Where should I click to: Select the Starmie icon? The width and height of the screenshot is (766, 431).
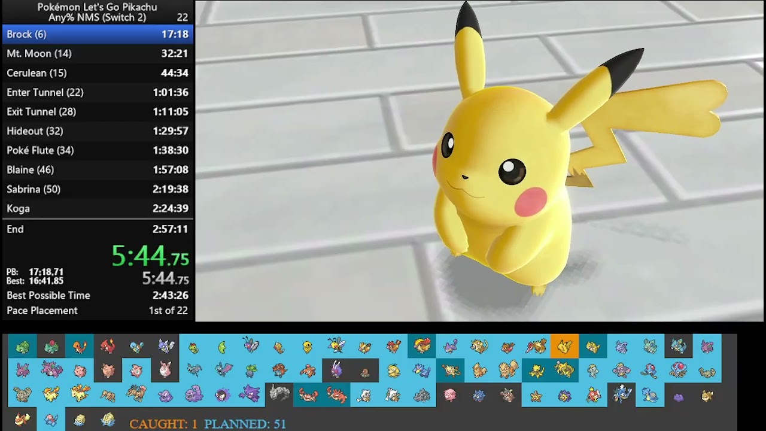[x=564, y=395]
